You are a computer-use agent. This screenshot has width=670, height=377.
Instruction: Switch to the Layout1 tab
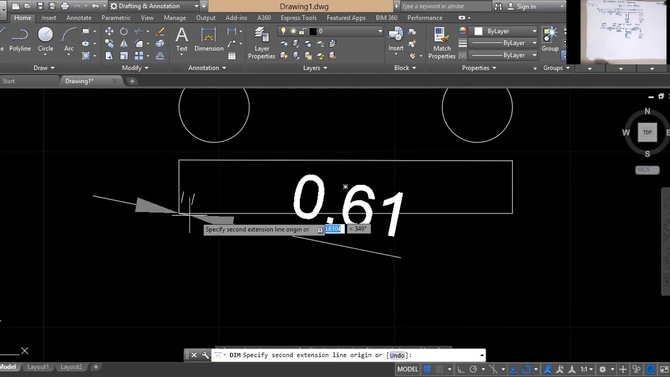pos(38,367)
